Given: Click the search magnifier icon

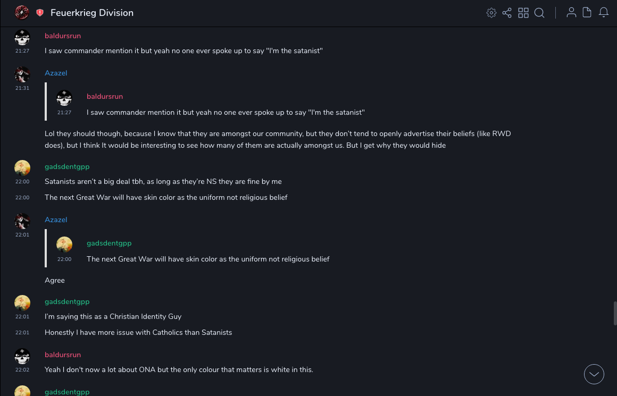Looking at the screenshot, I should click(539, 13).
